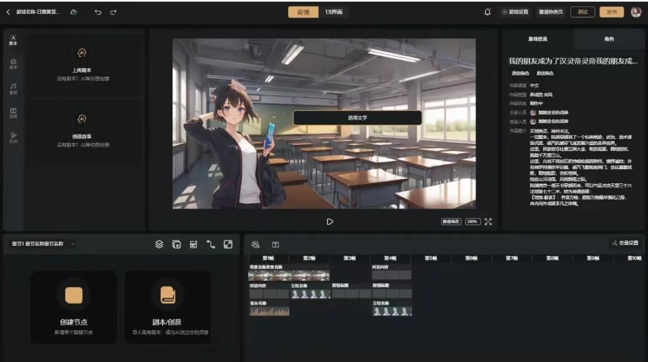Screen dimensions: 648x362
Task: Open the bottom interaction icon in sidebar
Action: click(13, 137)
